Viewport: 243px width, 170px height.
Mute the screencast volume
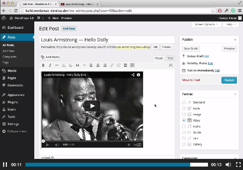point(228,165)
